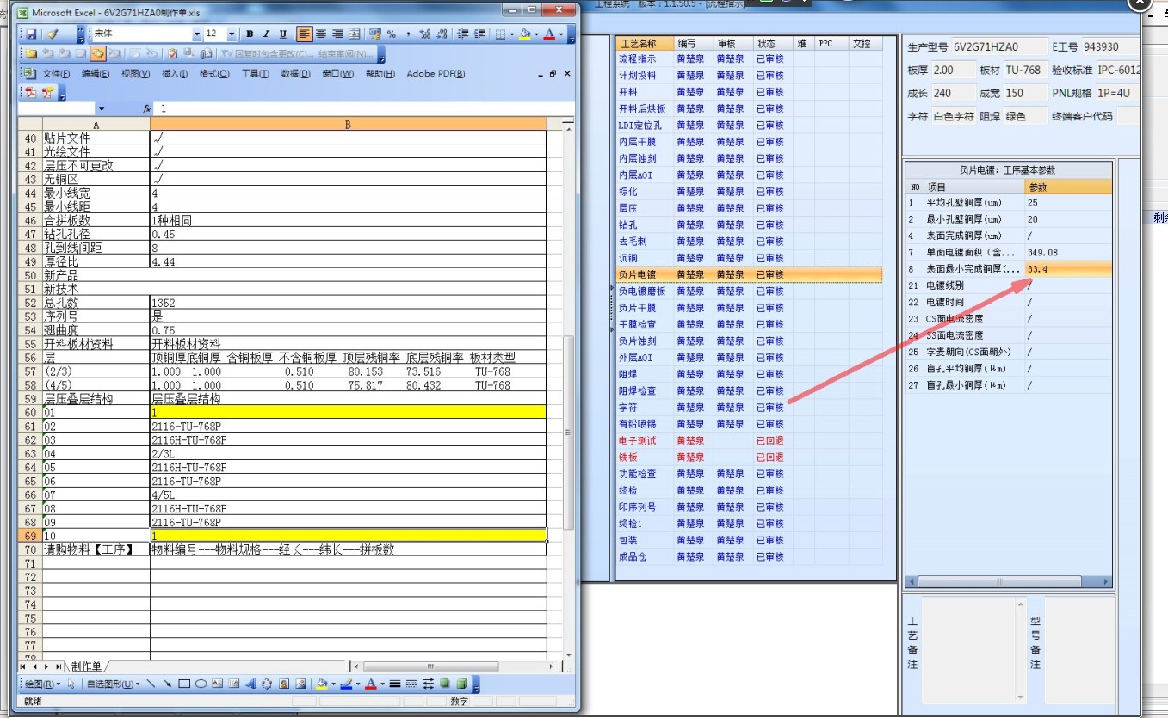Click the Save icon in Excel toolbar
Screen dimensions: 1168x718
(x=31, y=34)
